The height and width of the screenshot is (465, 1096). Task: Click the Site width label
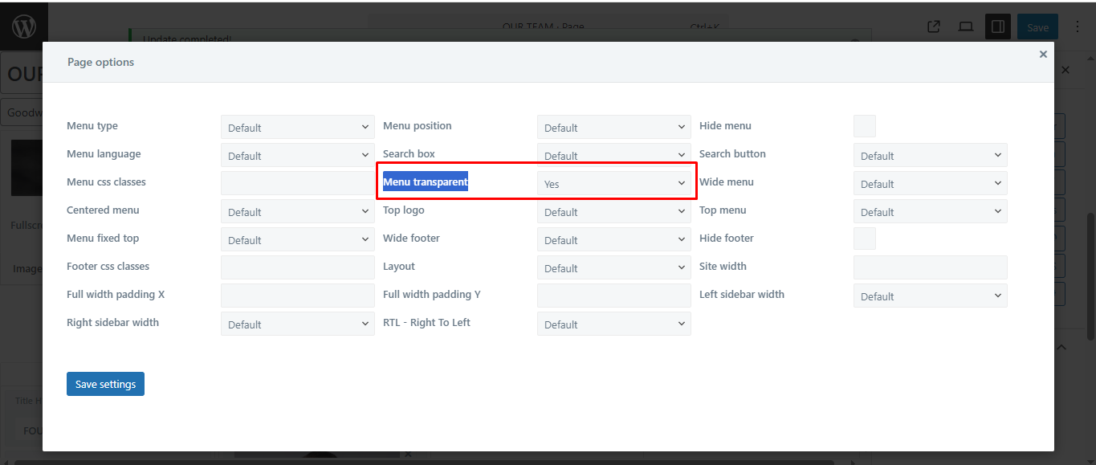(723, 267)
